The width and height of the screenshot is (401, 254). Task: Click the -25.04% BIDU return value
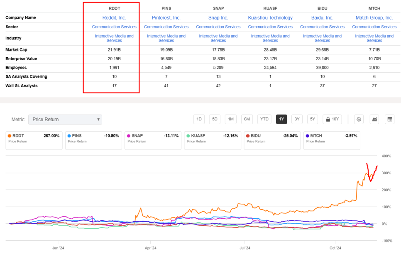[290, 136]
